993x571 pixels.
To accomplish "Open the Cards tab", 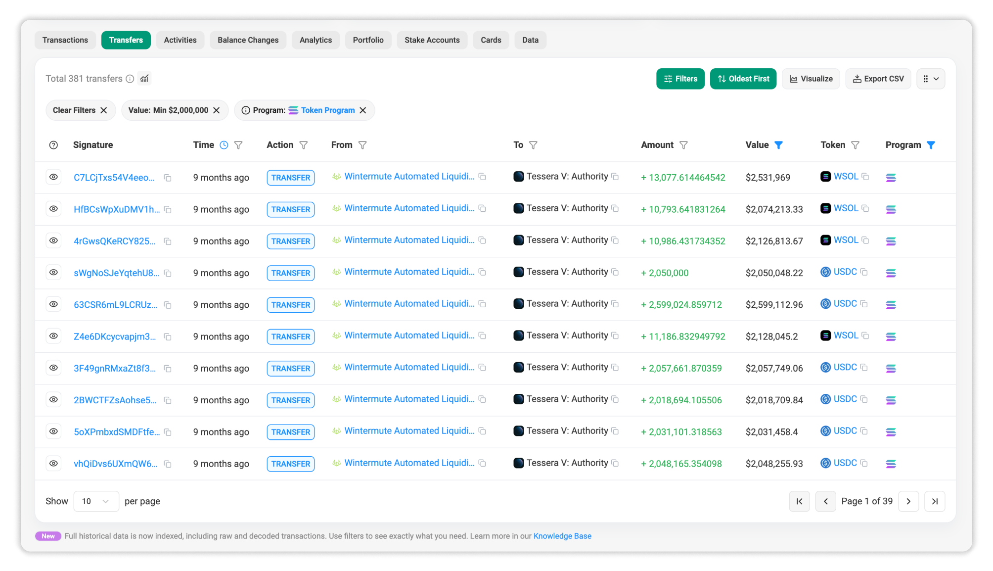I will point(491,40).
